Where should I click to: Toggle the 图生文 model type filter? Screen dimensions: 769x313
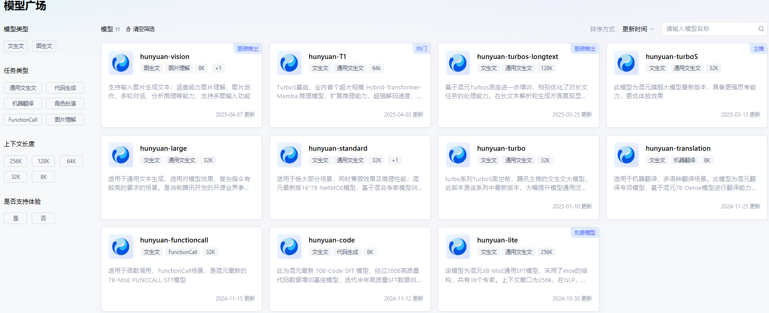click(x=44, y=46)
